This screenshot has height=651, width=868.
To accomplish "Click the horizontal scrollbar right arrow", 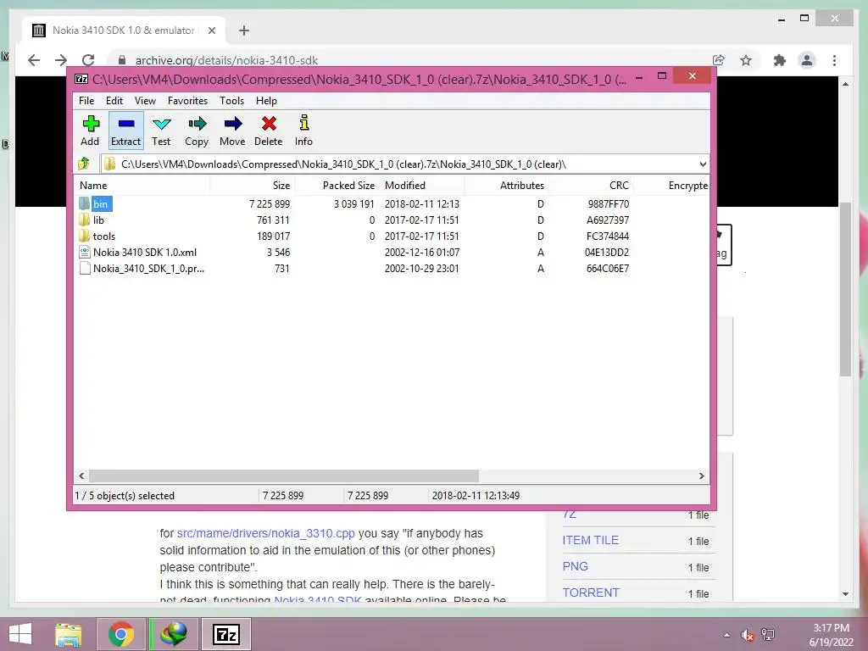I will [x=701, y=476].
